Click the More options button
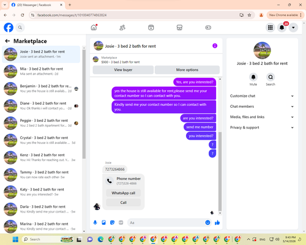The height and width of the screenshot is (245, 306). (x=187, y=70)
